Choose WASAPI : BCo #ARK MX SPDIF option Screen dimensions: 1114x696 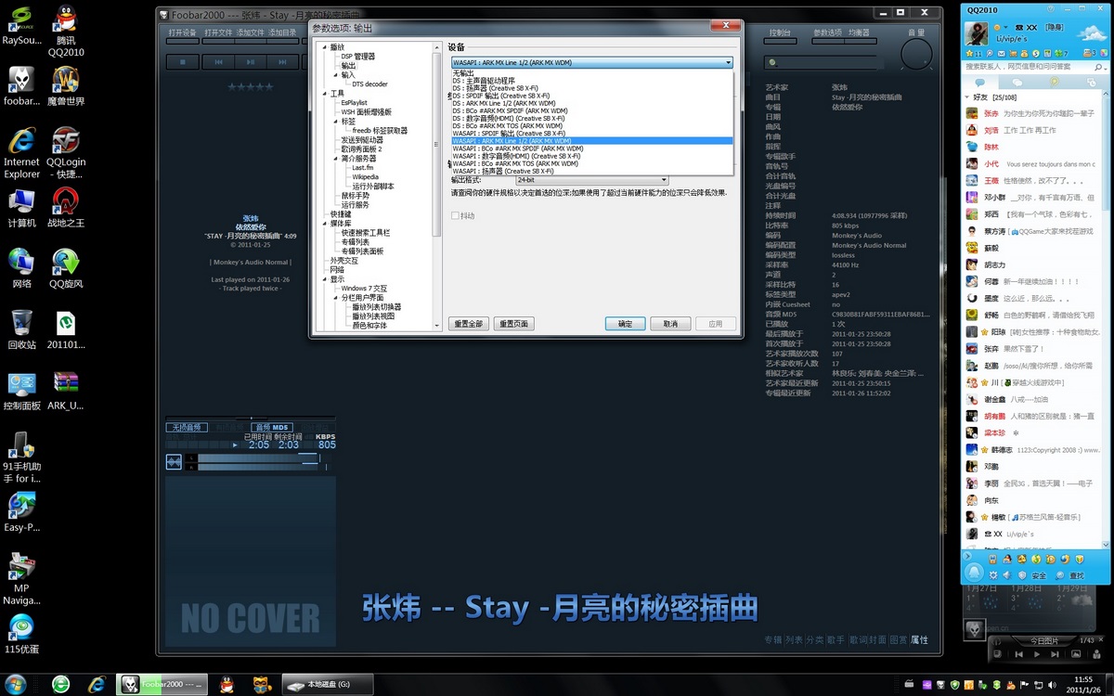coord(592,148)
